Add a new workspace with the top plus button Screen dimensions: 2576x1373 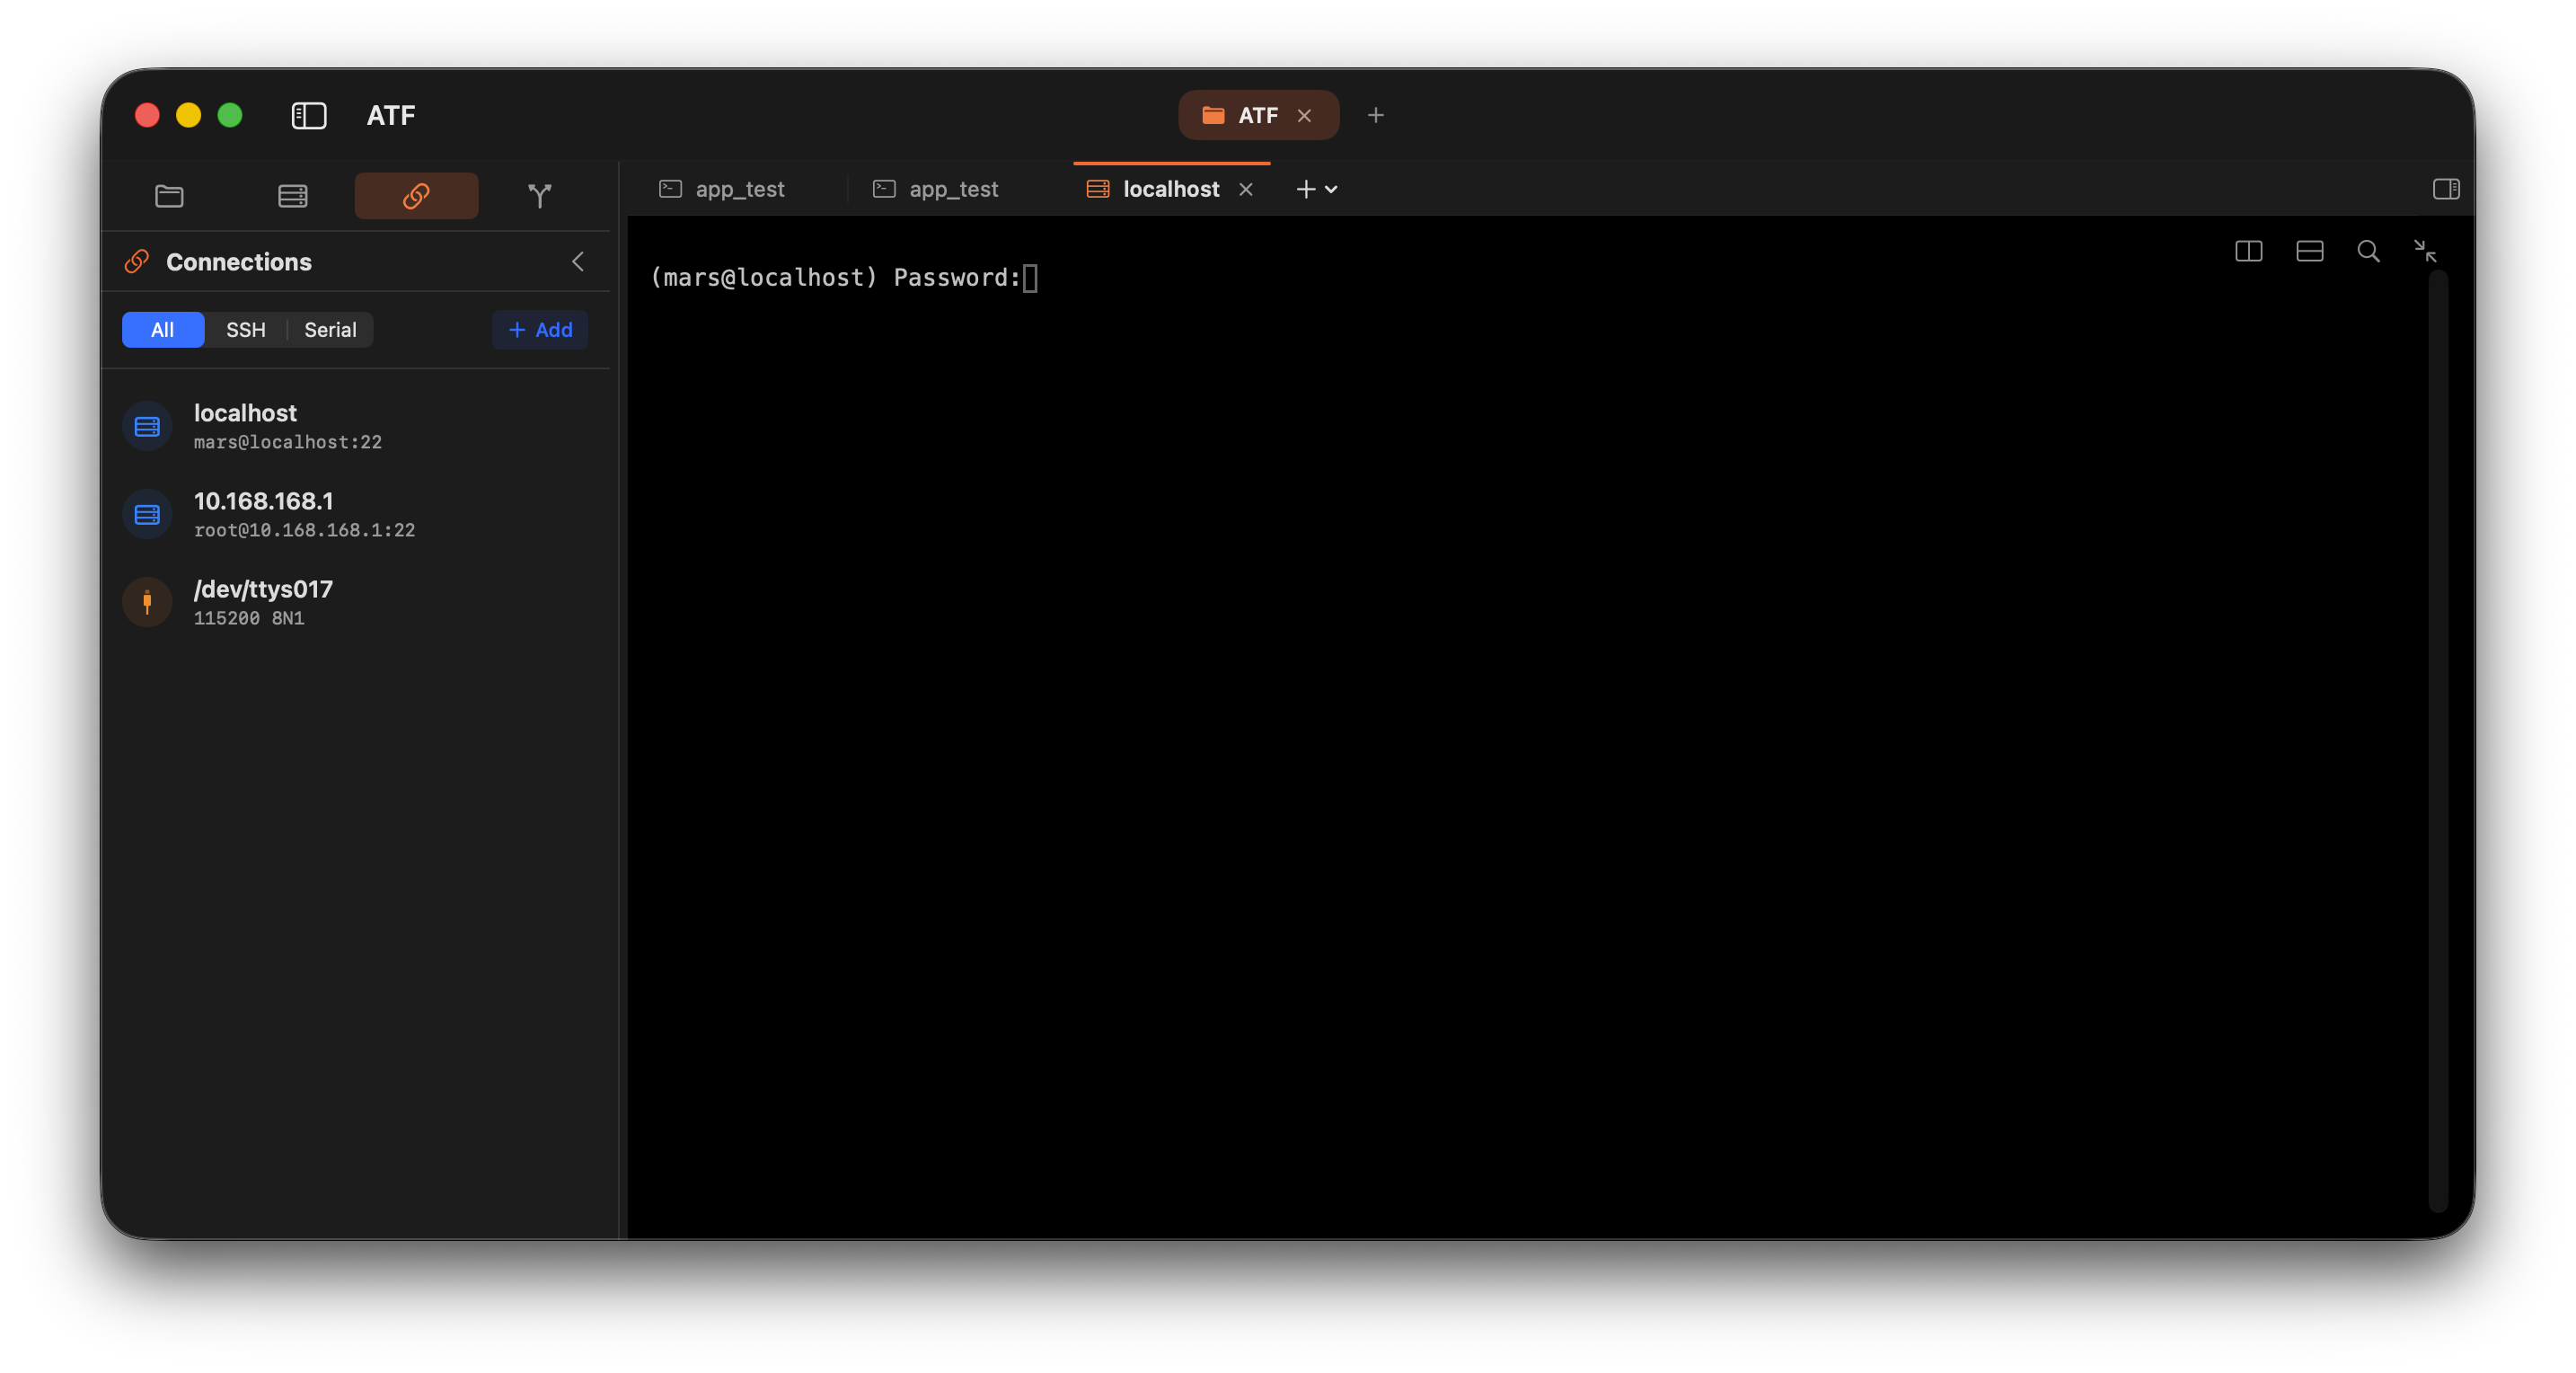click(1375, 115)
